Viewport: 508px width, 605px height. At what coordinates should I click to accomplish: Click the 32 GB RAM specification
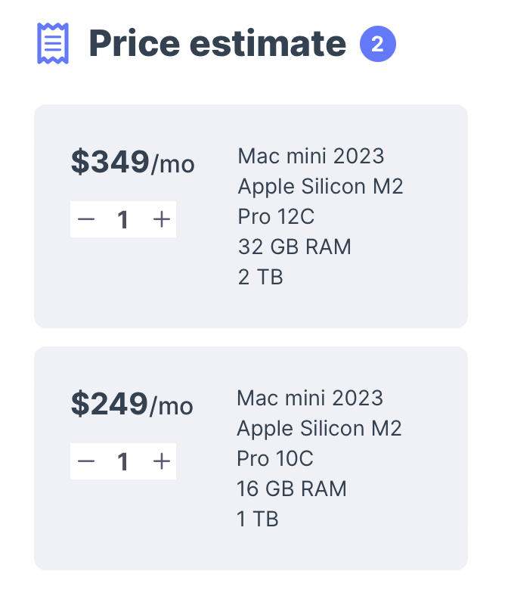(294, 247)
